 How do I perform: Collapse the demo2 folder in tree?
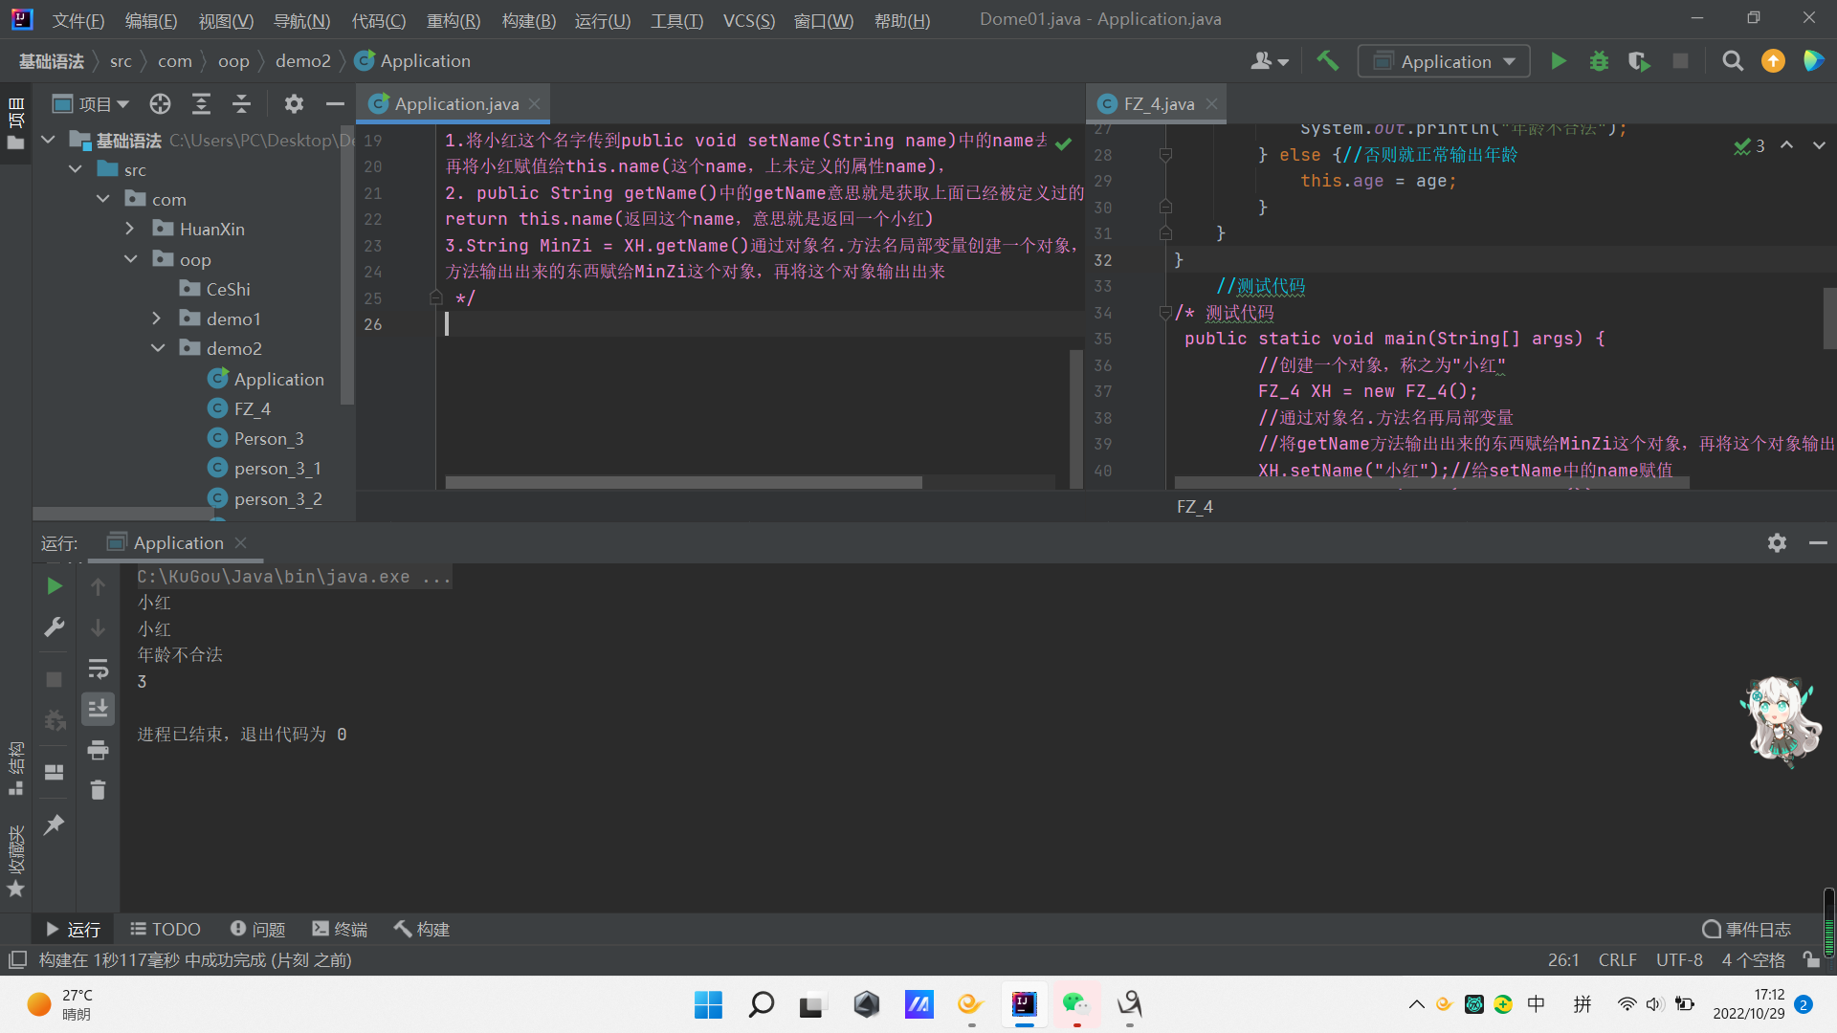point(158,348)
